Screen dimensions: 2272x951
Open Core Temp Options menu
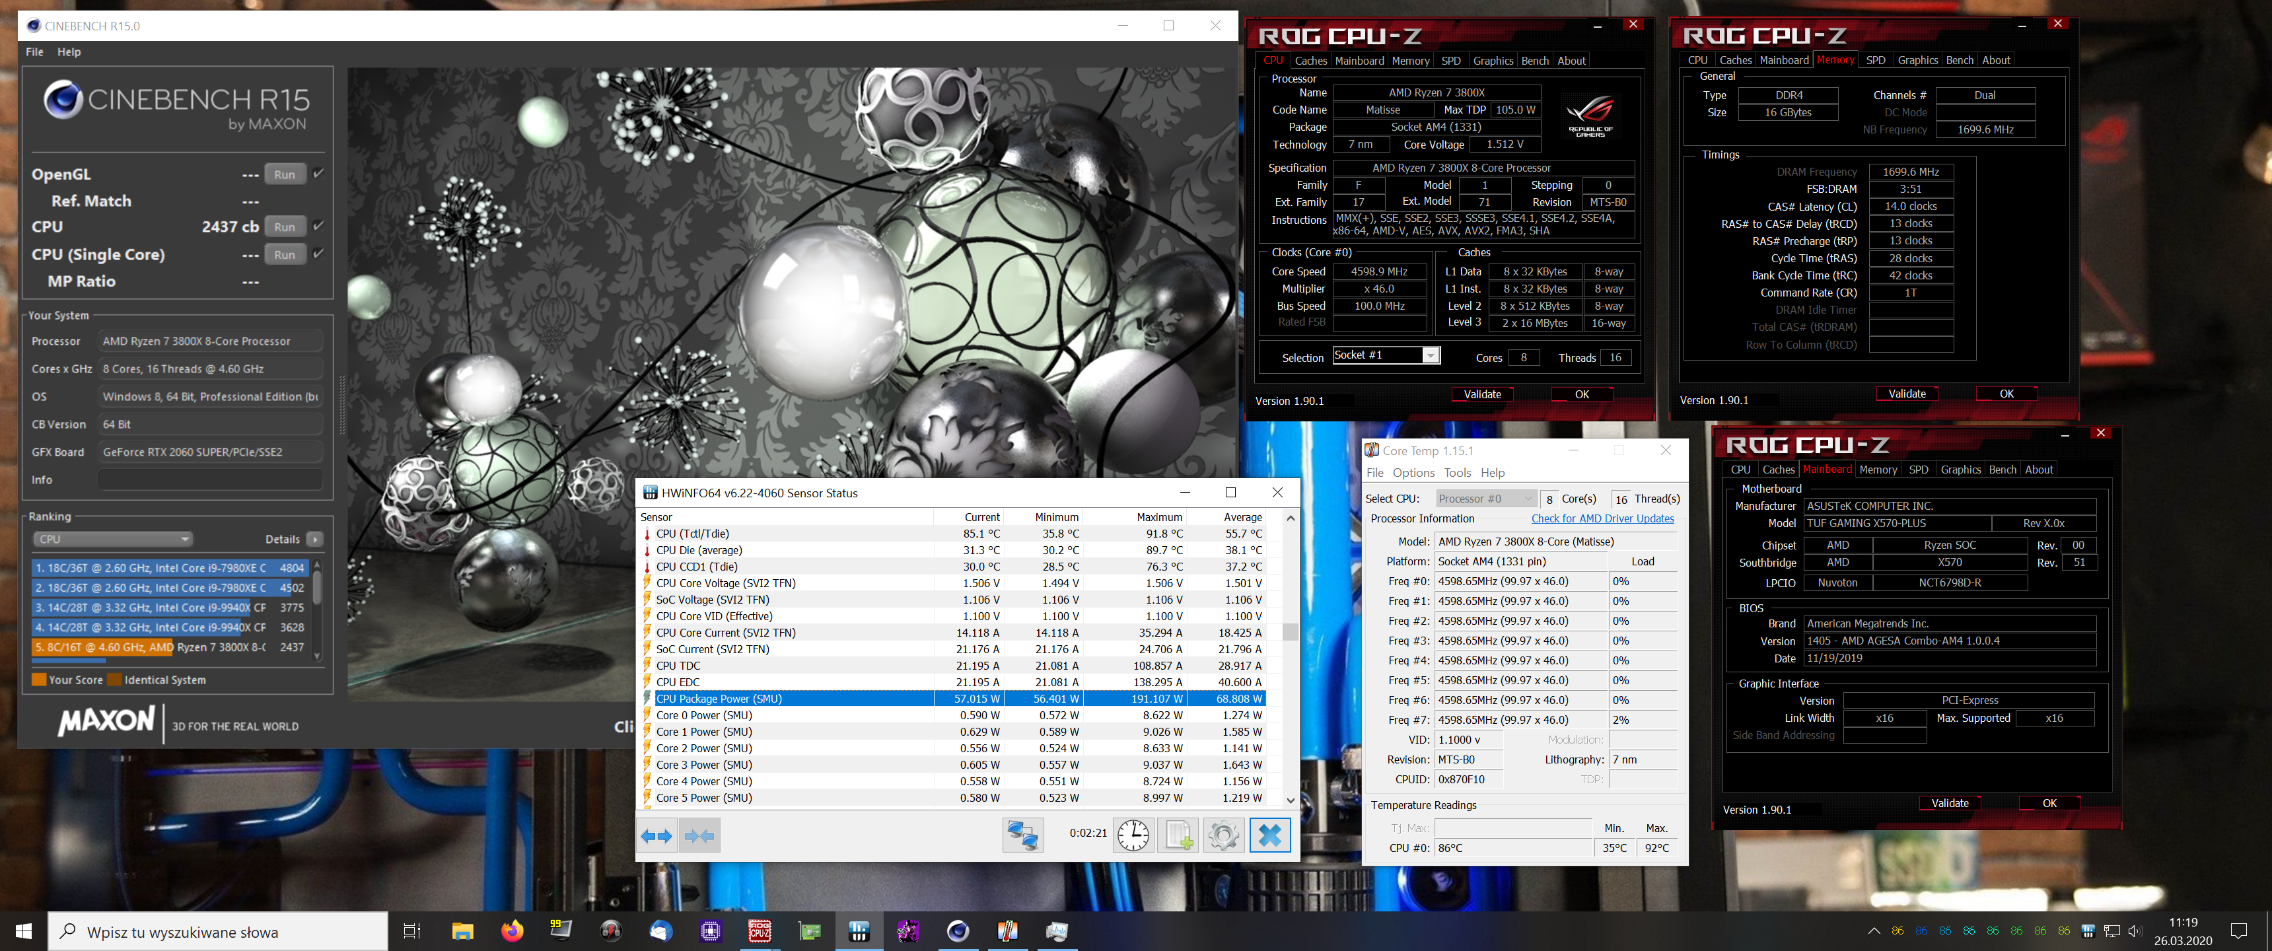coord(1414,473)
